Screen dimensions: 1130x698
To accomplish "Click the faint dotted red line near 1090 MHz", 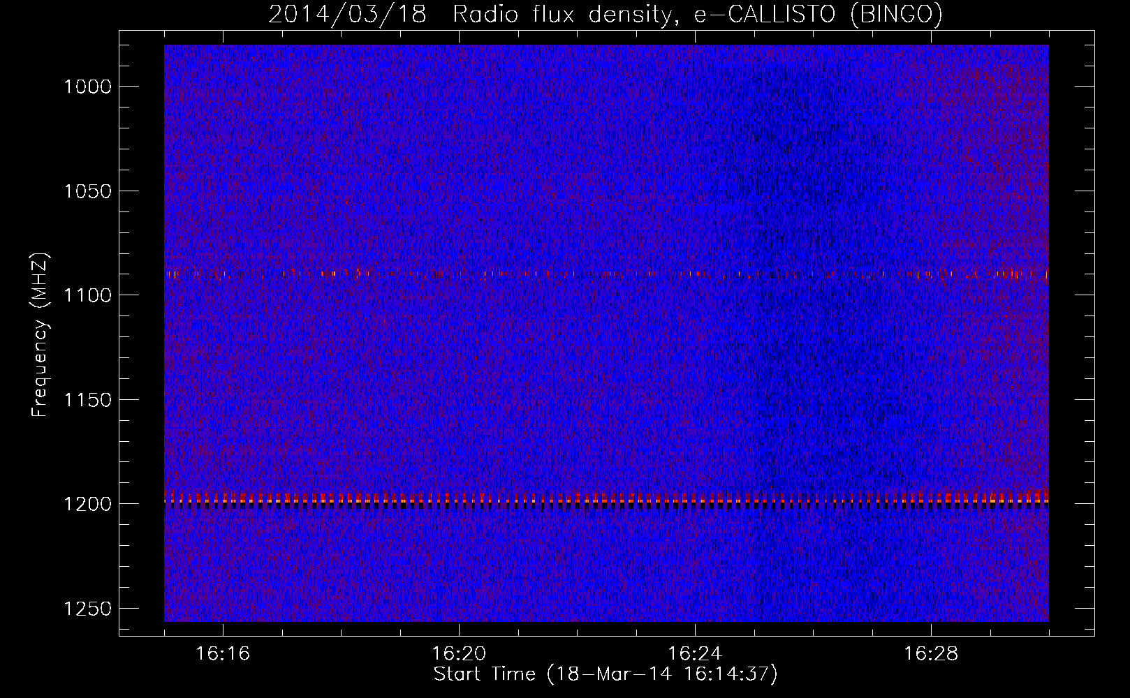I will click(x=606, y=274).
